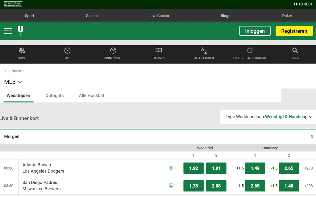Open the Casino menu item
The width and height of the screenshot is (316, 197).
coord(92,16)
